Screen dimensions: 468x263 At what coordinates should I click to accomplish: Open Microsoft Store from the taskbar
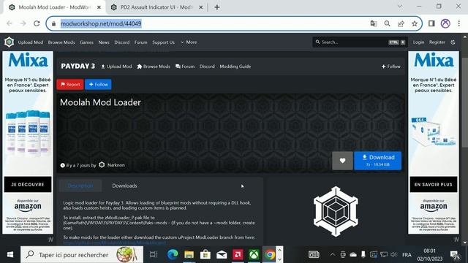(x=205, y=255)
